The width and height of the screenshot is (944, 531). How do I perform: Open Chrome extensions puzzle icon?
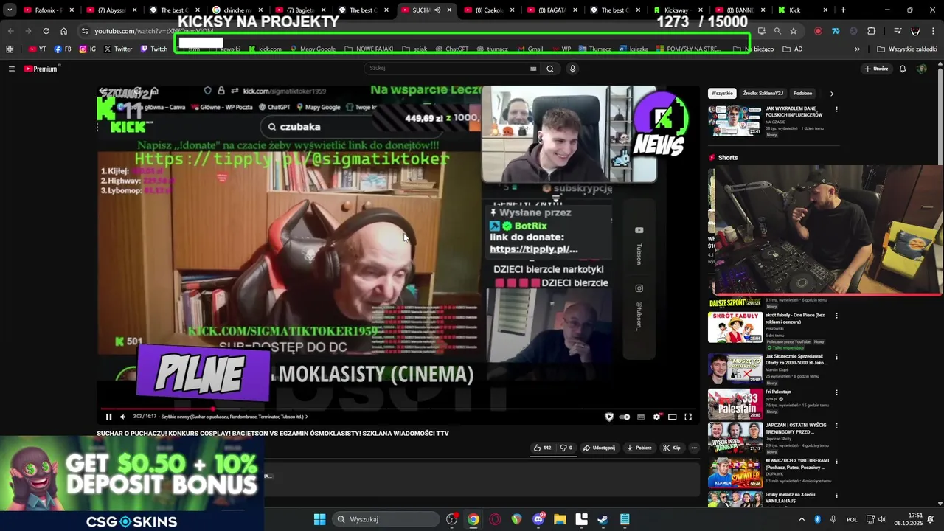pyautogui.click(x=871, y=31)
